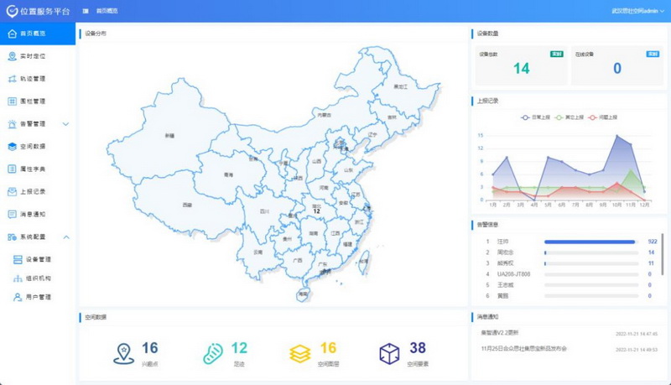Image resolution: width=671 pixels, height=385 pixels.
Task: Expand the 告警管理 submenu
Action: 66,124
